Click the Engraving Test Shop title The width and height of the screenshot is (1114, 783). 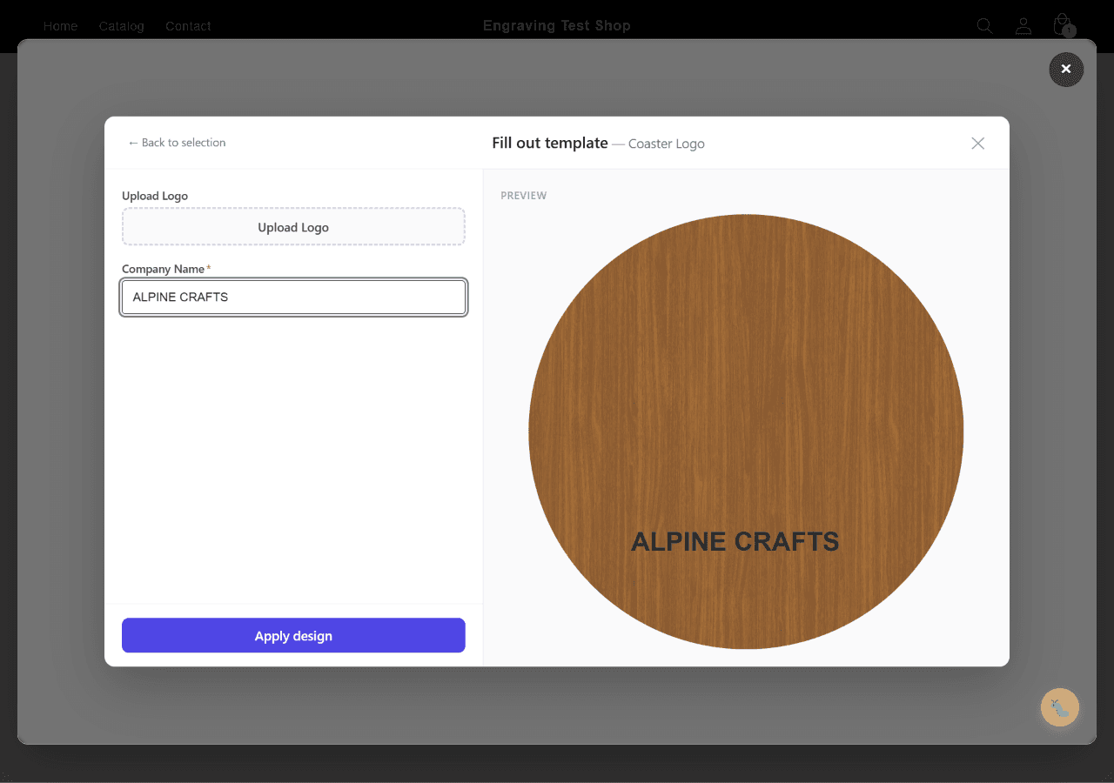point(557,25)
